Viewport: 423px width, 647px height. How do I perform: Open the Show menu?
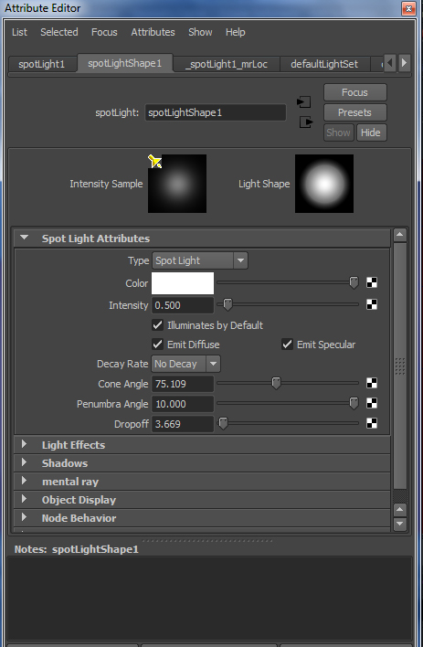[200, 32]
